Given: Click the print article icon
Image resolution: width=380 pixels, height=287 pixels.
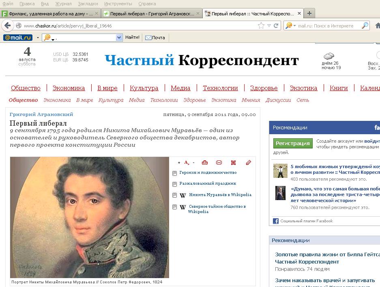Looking at the screenshot, I should [205, 162].
